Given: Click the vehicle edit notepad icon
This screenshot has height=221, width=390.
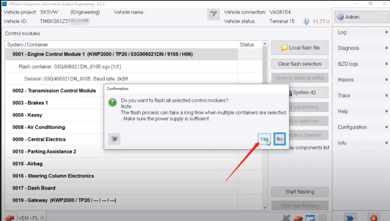Looking at the screenshot, I should [213, 14].
